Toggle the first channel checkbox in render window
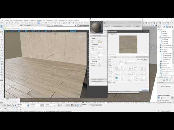This screenshot has height=130, width=174. 6,31
